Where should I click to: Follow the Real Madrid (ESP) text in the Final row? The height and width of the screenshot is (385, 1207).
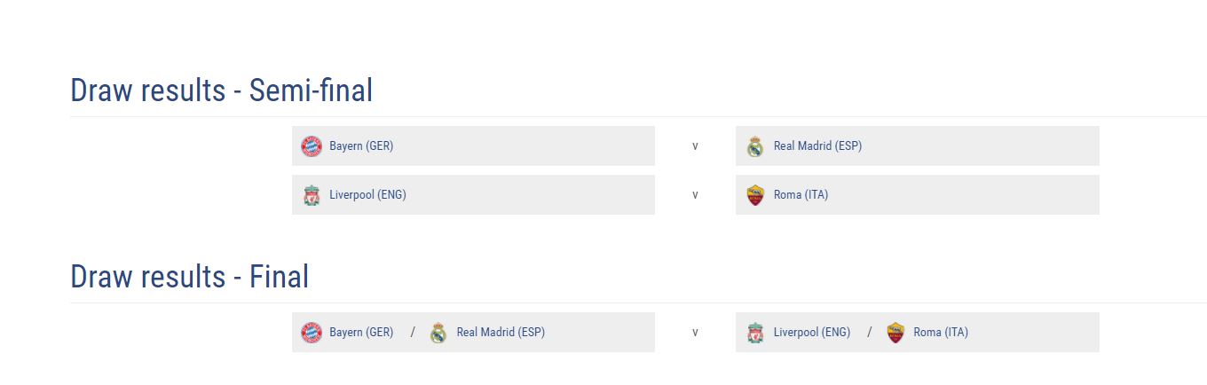(501, 333)
